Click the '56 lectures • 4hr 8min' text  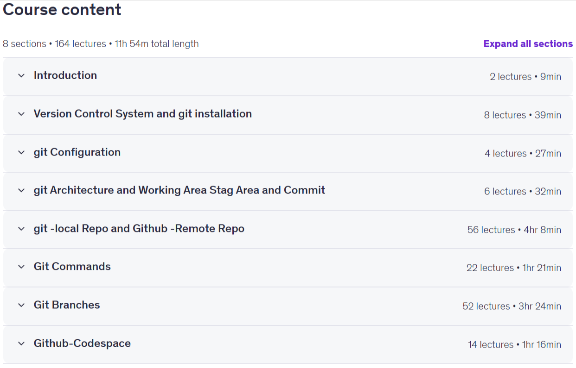(514, 230)
